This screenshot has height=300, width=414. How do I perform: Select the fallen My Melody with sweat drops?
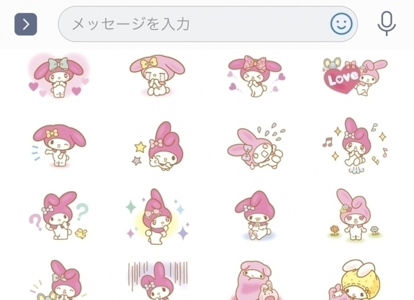pos(256,146)
